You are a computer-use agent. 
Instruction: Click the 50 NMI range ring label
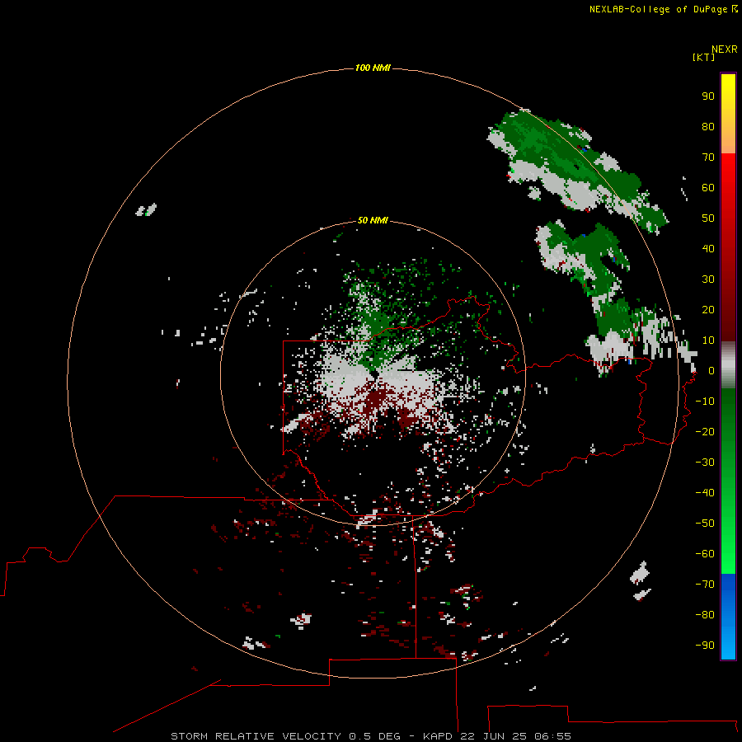[373, 220]
